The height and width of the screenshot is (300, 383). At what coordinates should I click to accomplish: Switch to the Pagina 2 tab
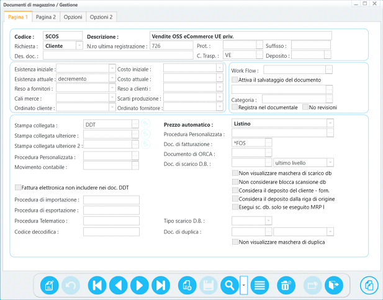coord(46,17)
